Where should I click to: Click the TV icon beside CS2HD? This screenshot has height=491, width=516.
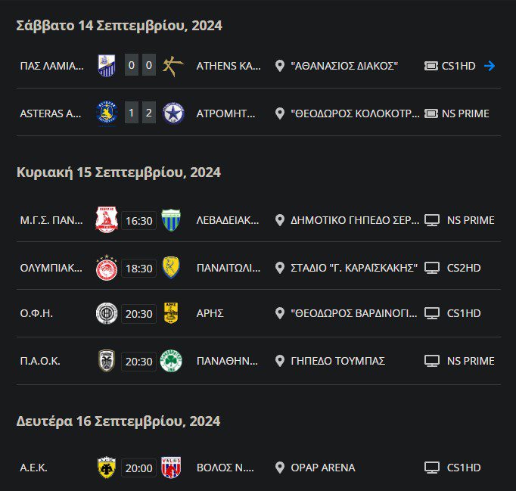click(x=432, y=268)
